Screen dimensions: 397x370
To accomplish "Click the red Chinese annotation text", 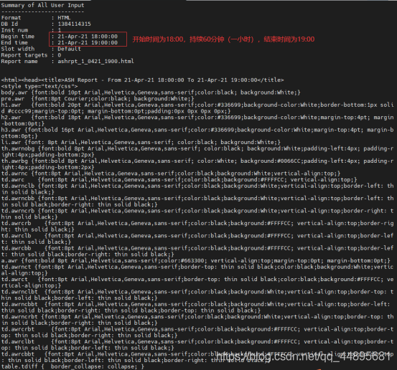I will (223, 39).
